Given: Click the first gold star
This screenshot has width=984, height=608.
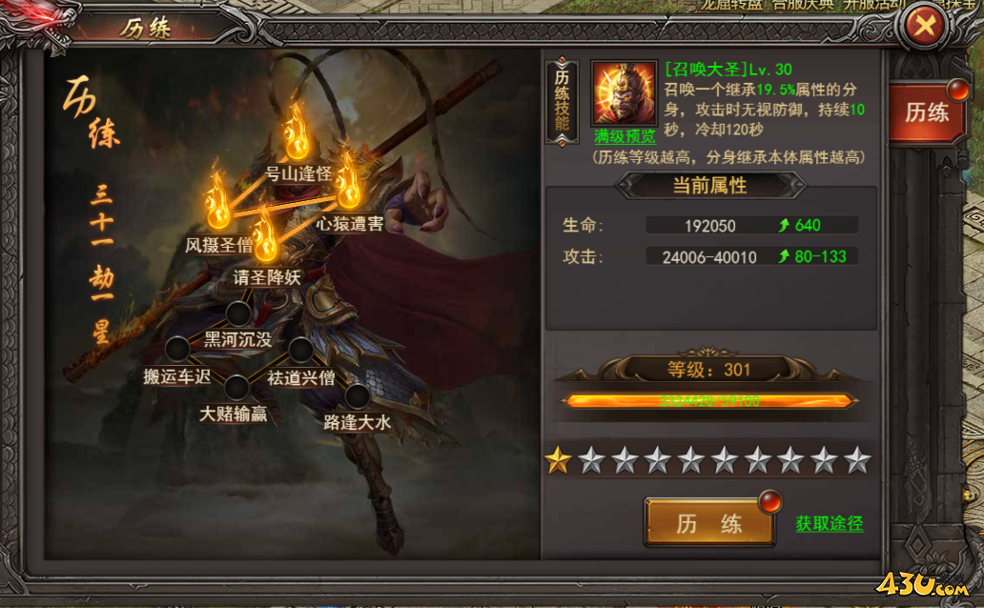Looking at the screenshot, I should point(558,460).
